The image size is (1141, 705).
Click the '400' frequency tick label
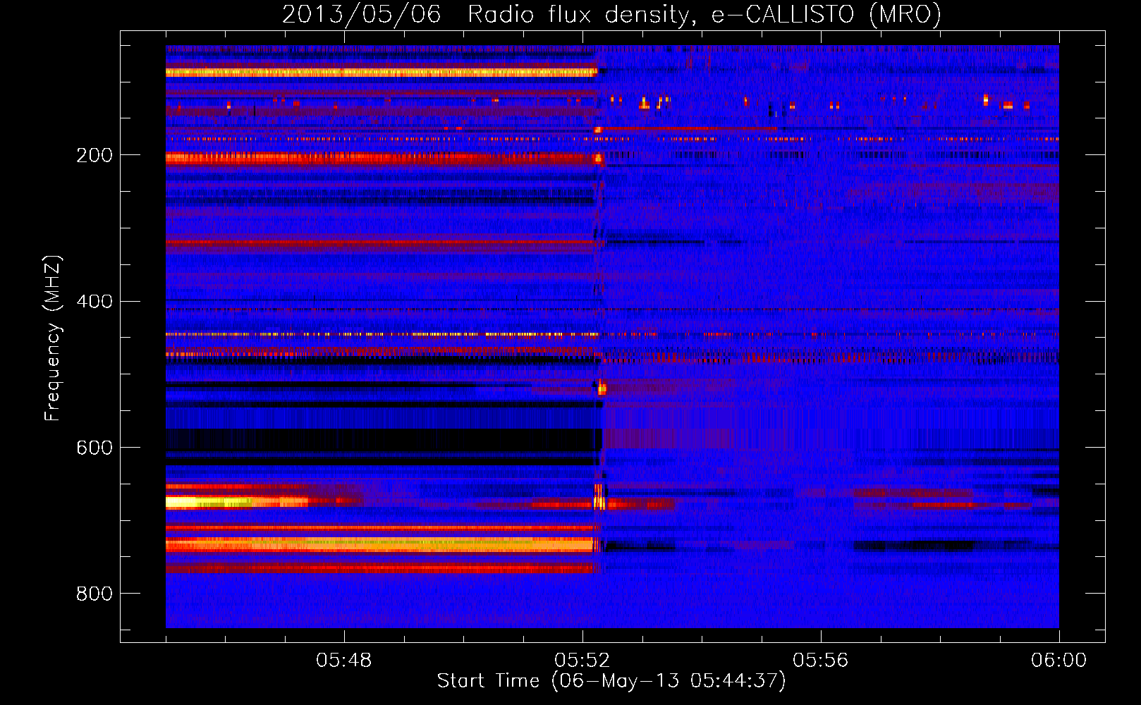pos(94,302)
